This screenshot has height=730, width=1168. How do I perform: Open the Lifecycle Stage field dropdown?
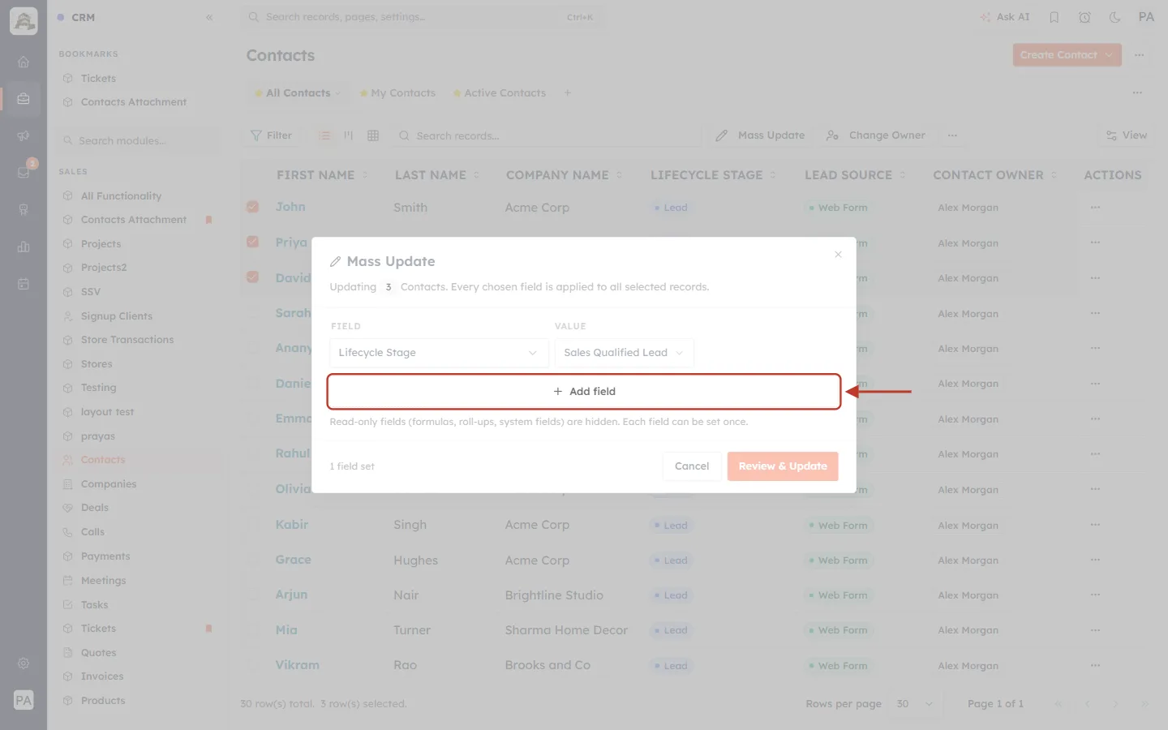[439, 353]
